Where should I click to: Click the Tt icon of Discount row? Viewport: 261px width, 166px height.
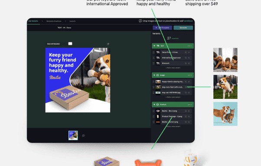158,63
